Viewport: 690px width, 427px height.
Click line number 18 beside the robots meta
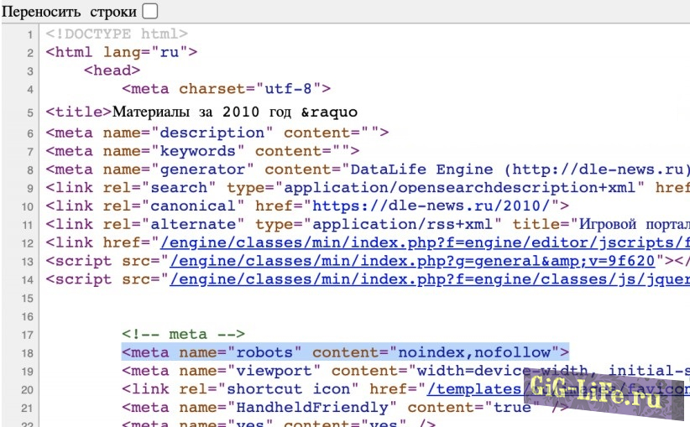pos(28,352)
